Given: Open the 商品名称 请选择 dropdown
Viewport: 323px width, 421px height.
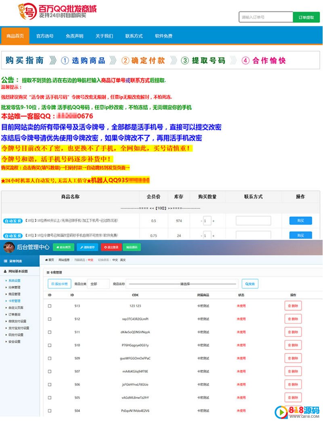Looking at the screenshot, I should (x=182, y=284).
